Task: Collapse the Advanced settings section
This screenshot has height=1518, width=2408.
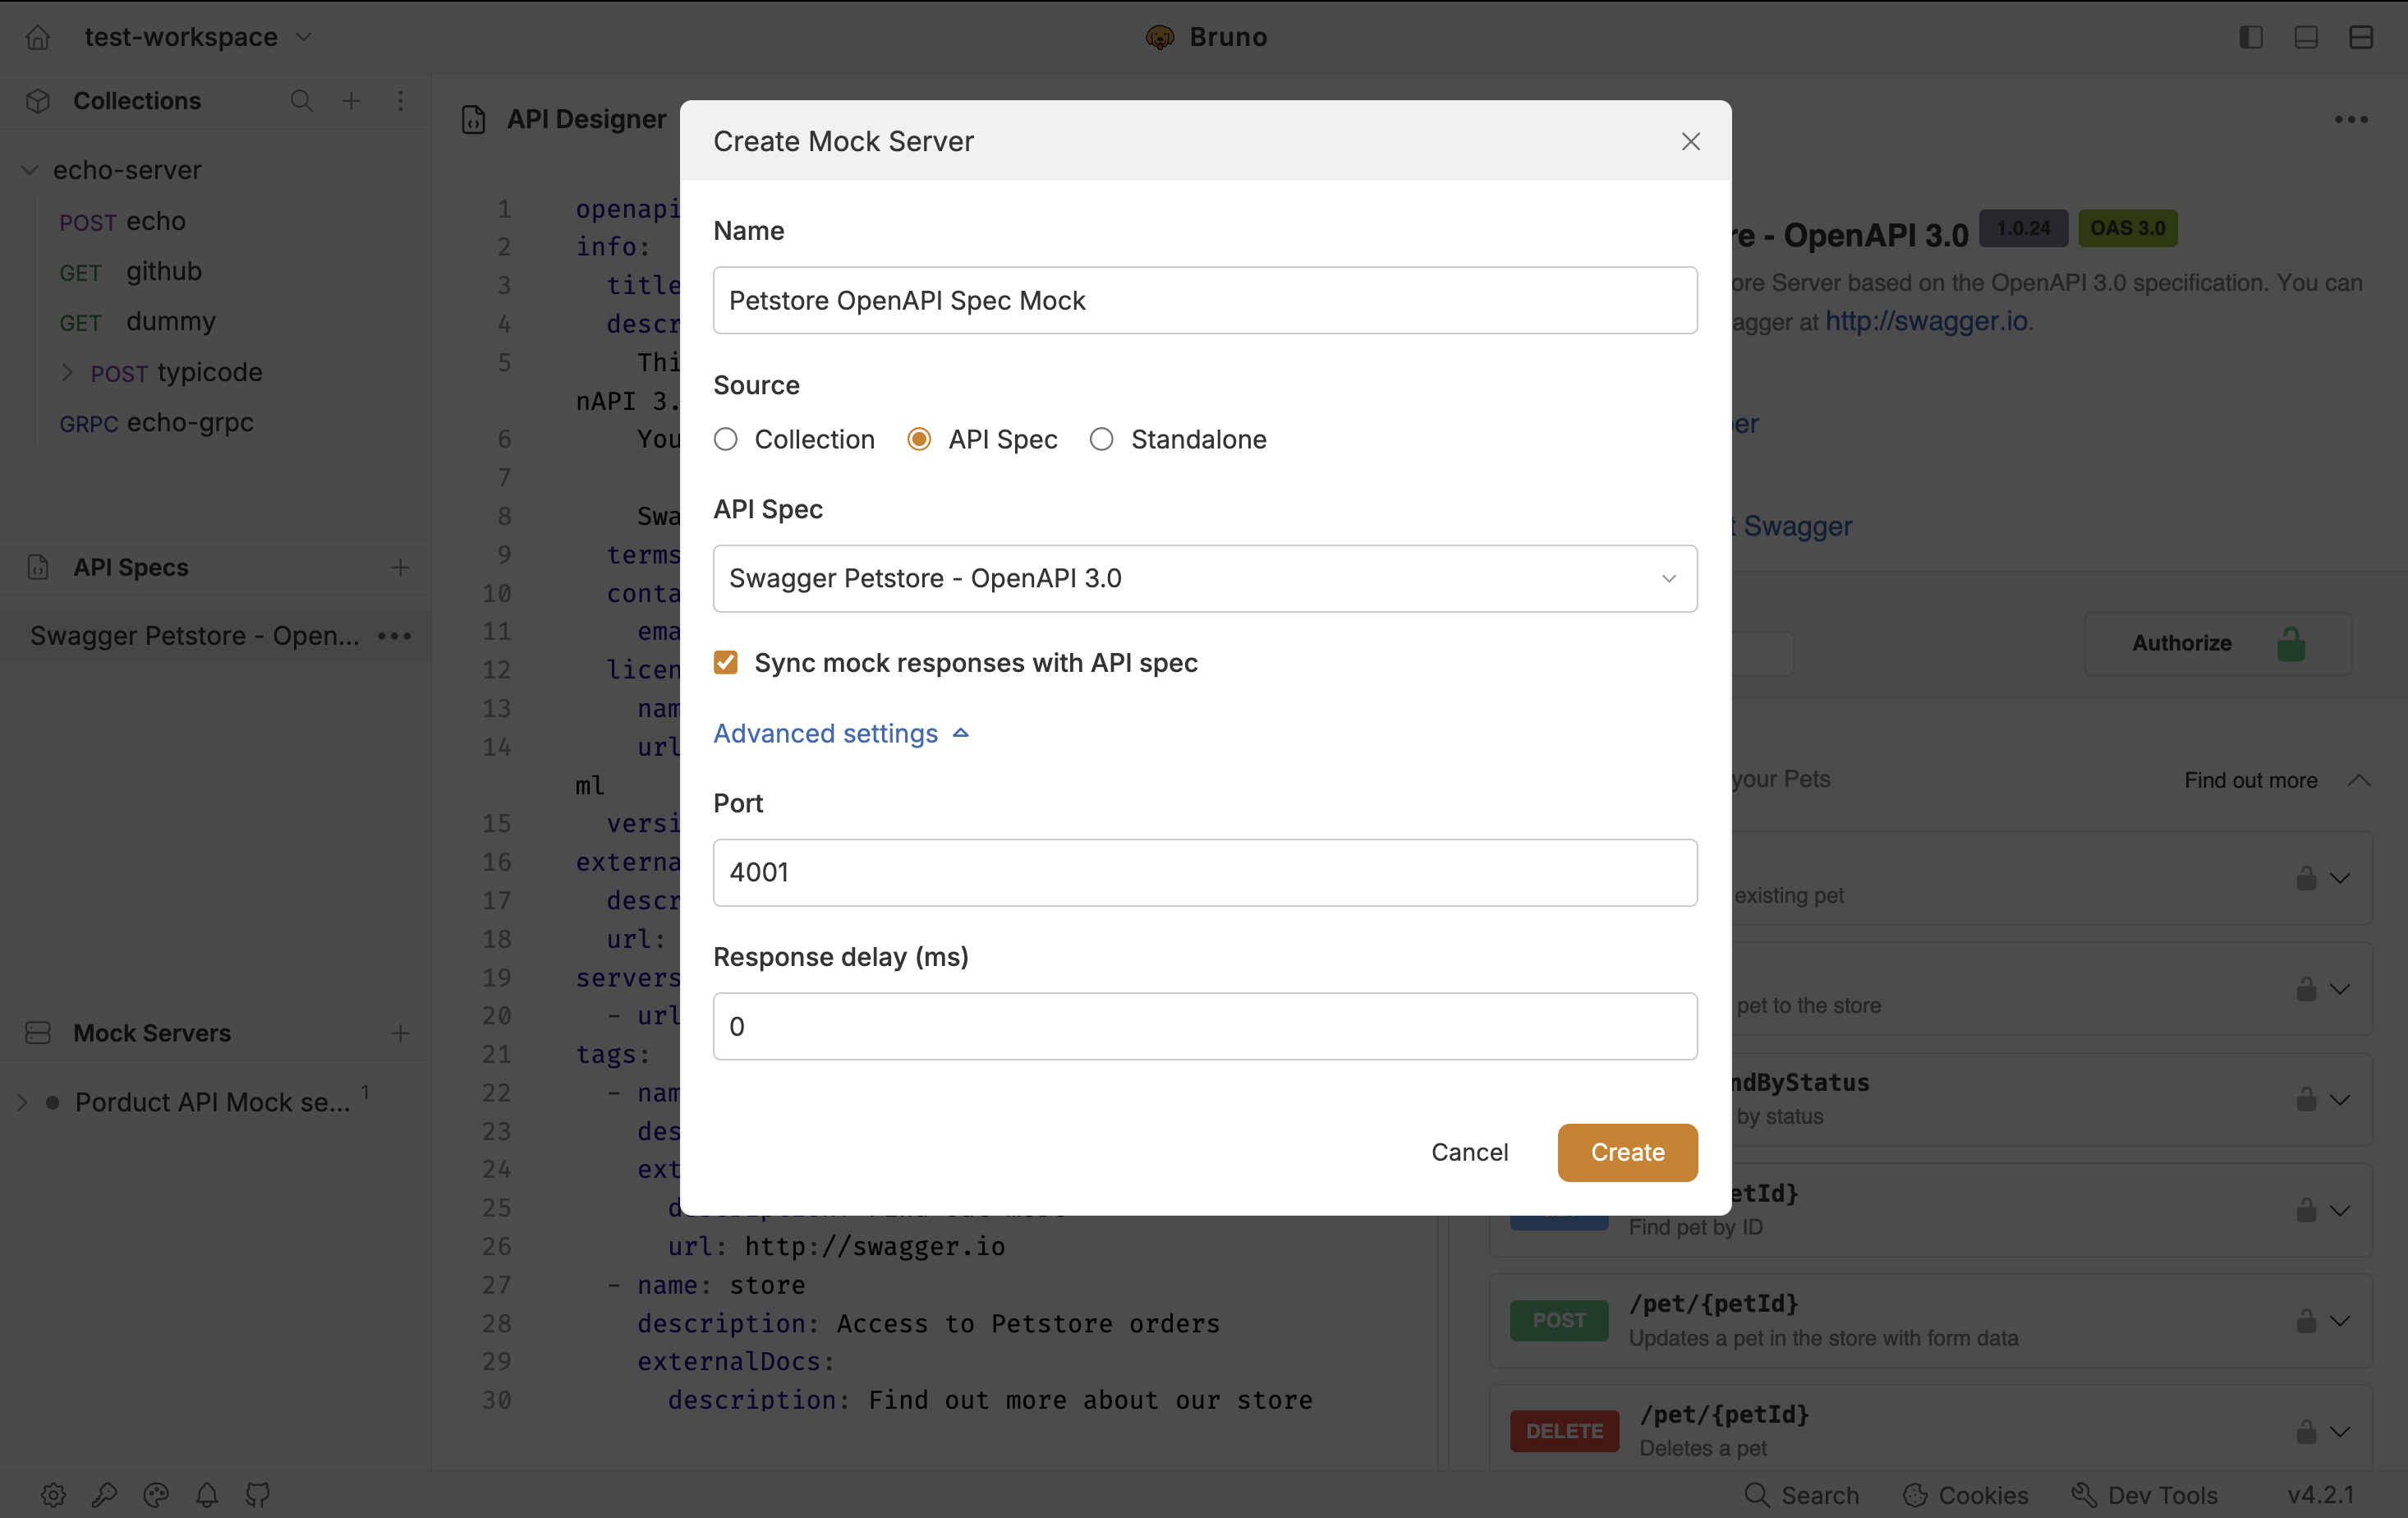Action: point(841,733)
